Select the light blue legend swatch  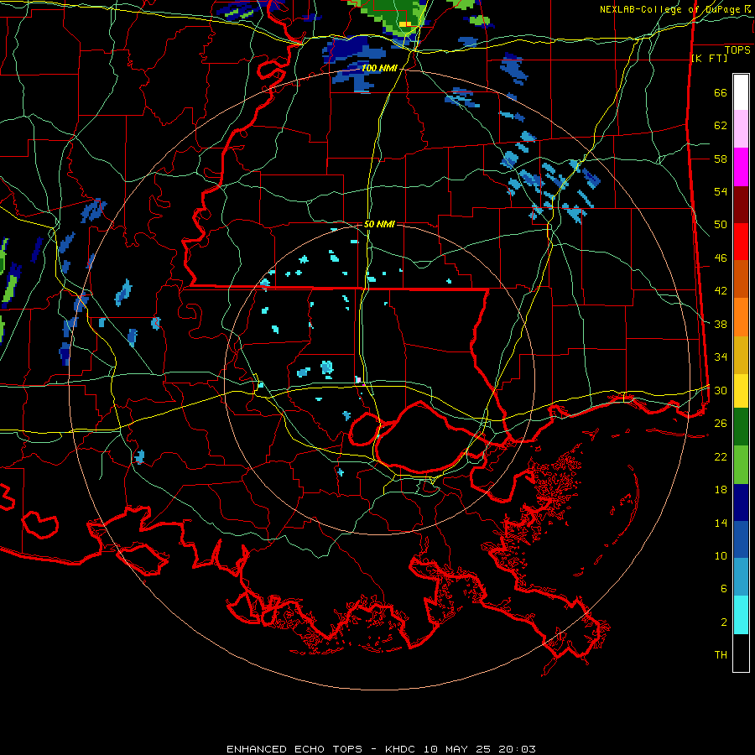[741, 577]
